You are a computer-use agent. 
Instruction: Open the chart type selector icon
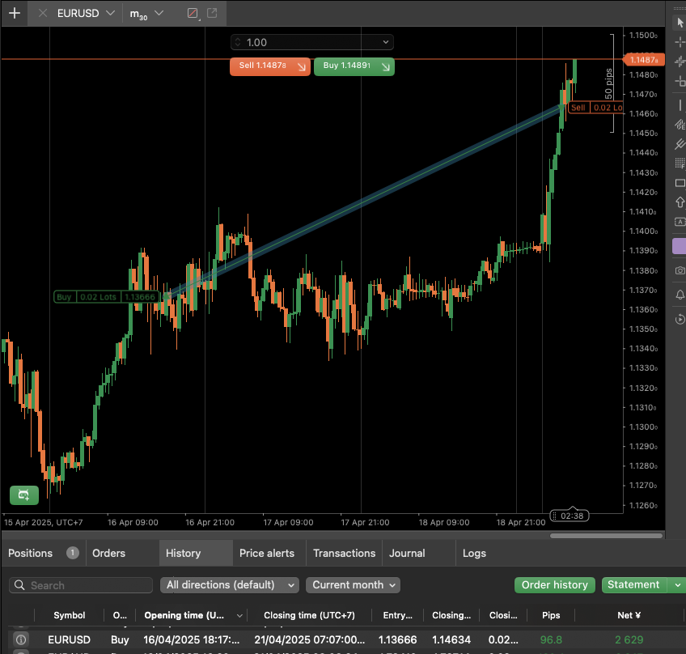pos(193,14)
